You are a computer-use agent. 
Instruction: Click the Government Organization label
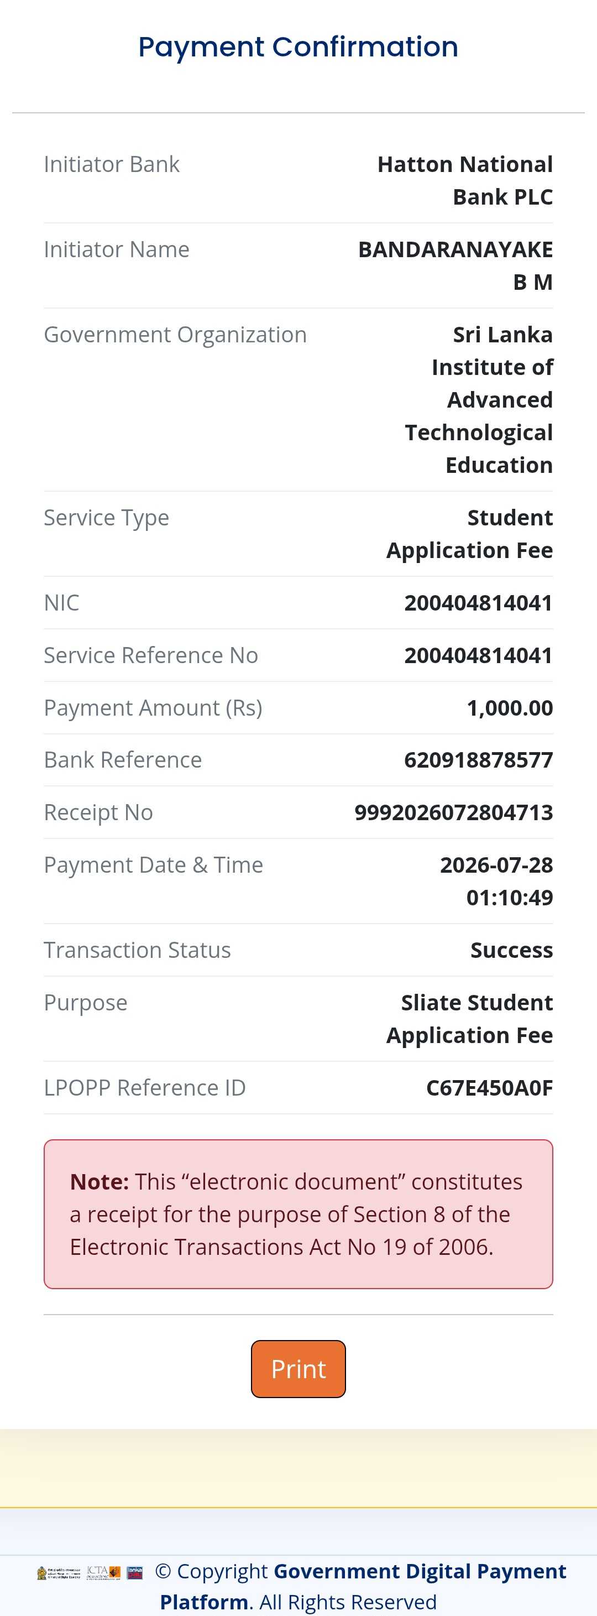coord(176,335)
